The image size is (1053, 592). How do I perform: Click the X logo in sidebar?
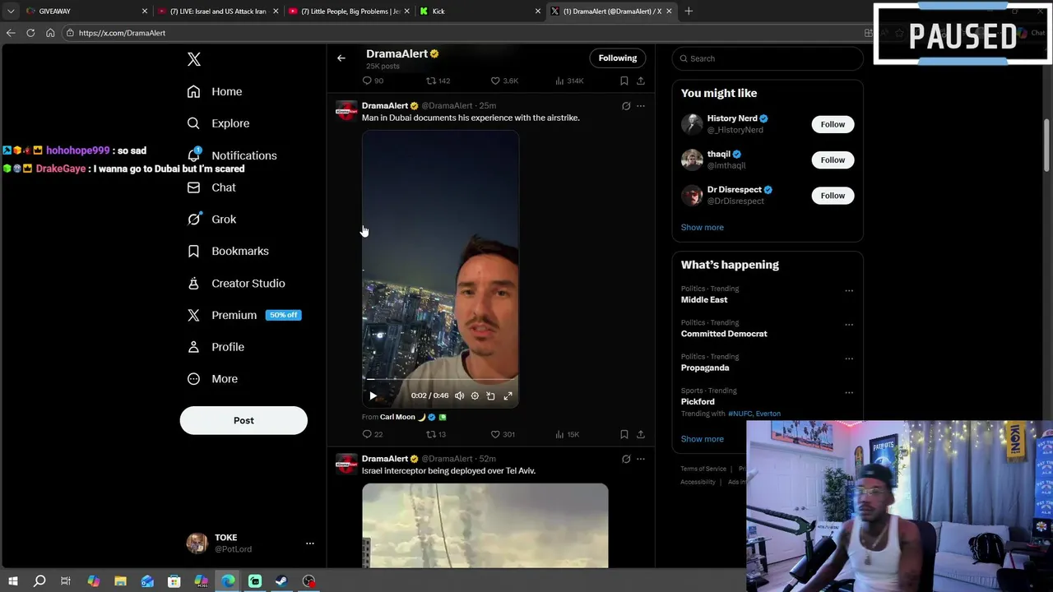[194, 59]
